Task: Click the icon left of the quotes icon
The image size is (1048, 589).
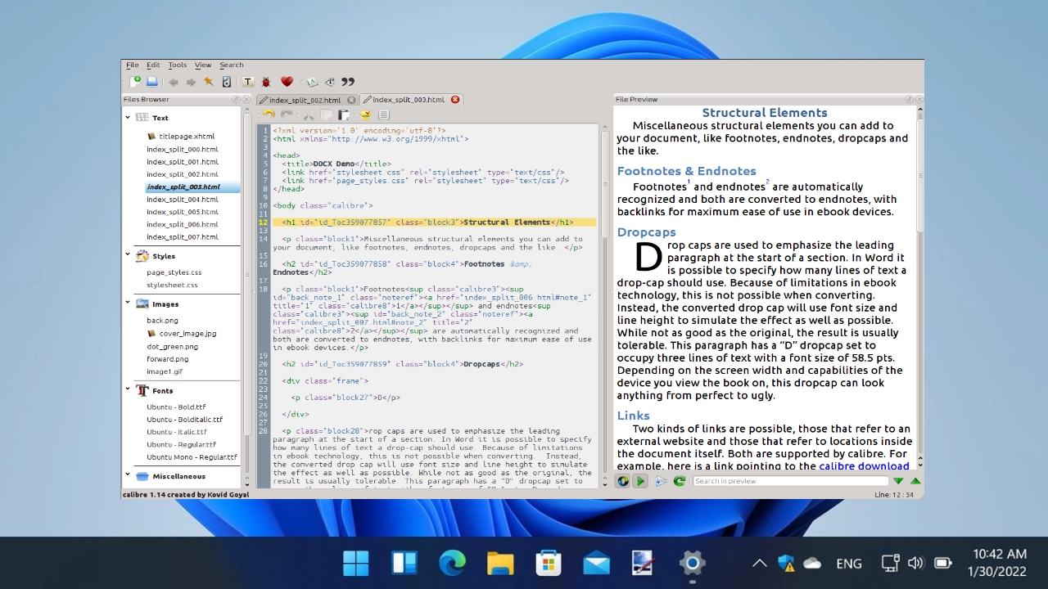Action: pyautogui.click(x=330, y=83)
